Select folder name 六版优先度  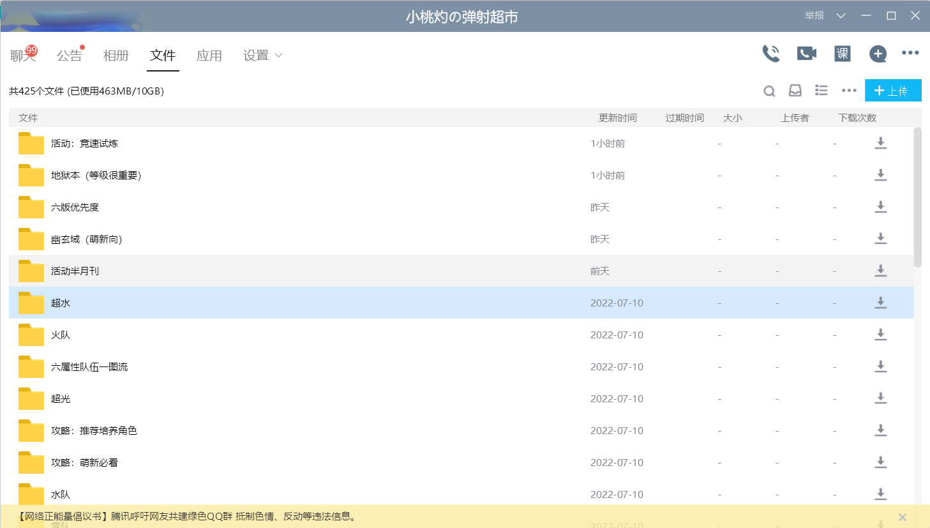click(75, 207)
